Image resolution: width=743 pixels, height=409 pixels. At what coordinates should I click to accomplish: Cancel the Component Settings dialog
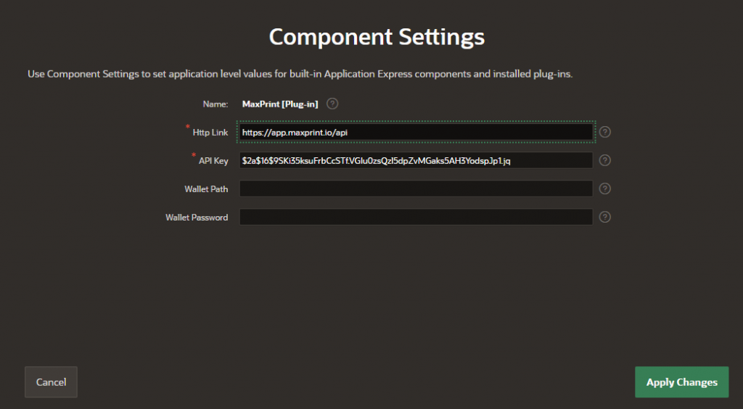51,382
